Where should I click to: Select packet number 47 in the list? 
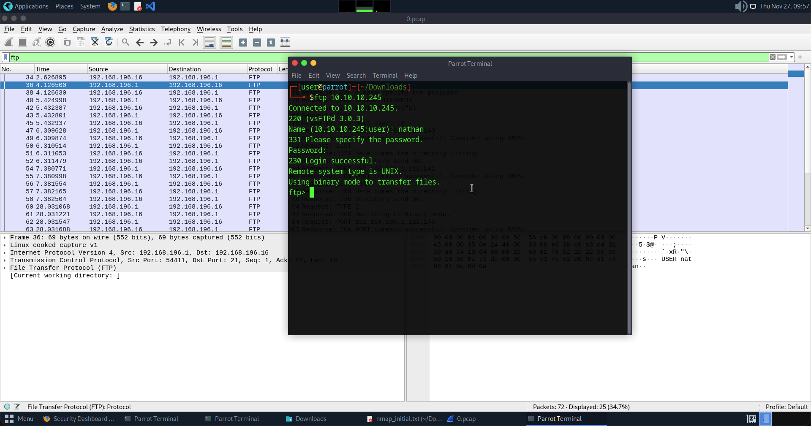coord(127,131)
